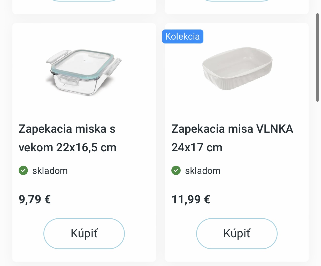The width and height of the screenshot is (321, 266).
Task: Open the 'Zapekacia miska s vekom 22x16,5 cm' title
Action: point(67,138)
